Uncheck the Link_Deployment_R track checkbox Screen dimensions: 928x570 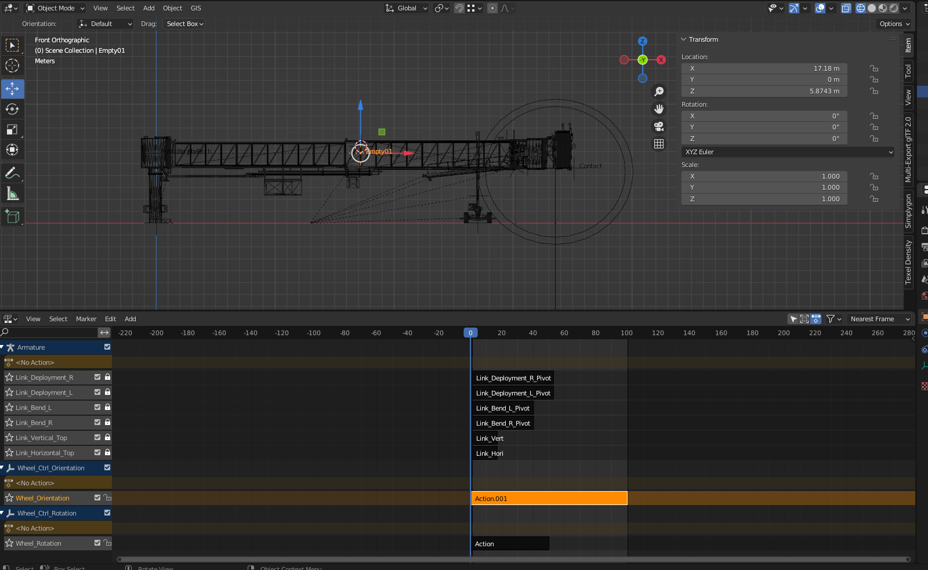[x=97, y=377]
